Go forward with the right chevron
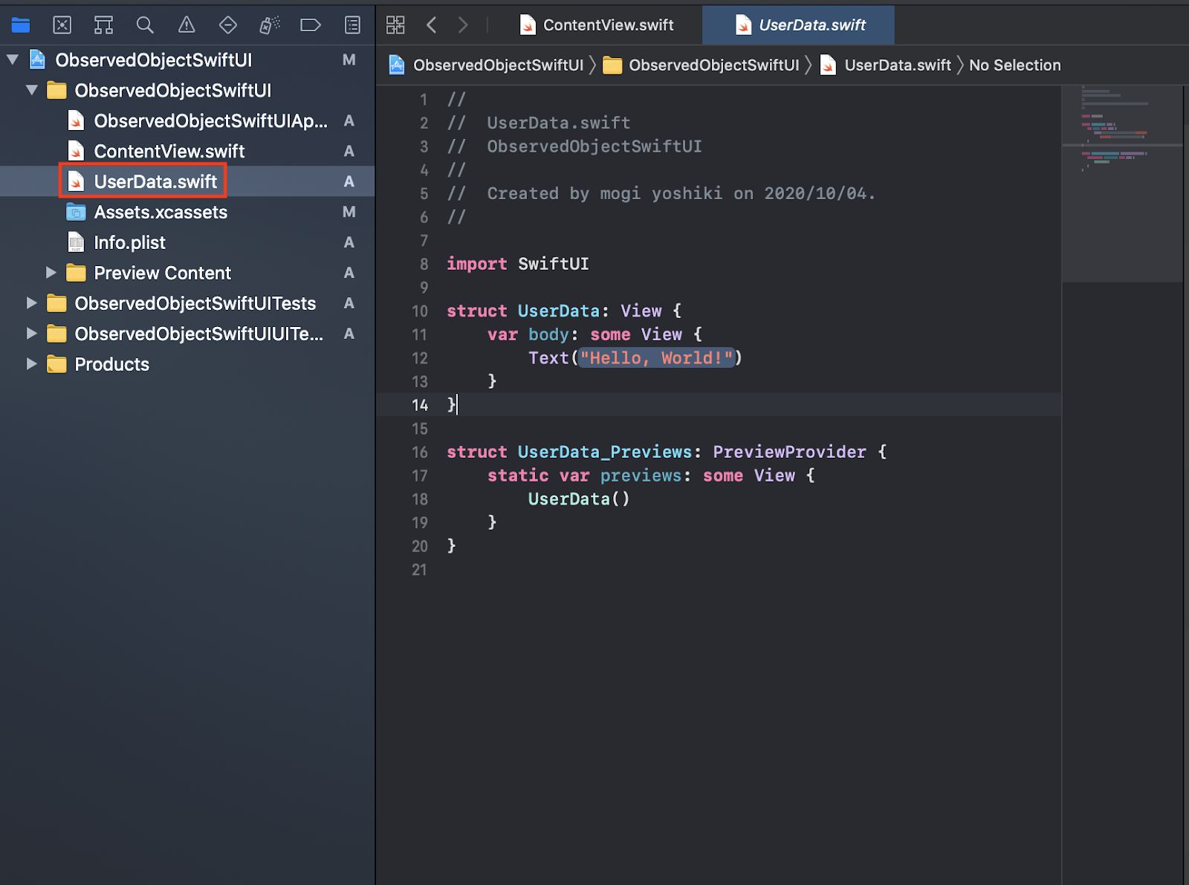1189x885 pixels. [463, 25]
